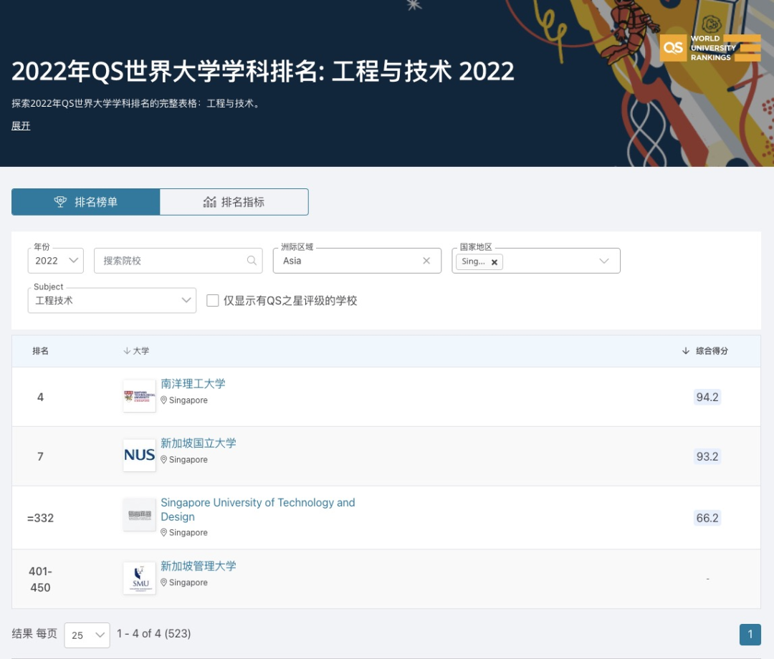
Task: Sort the table by 排名 column
Action: pyautogui.click(x=40, y=351)
